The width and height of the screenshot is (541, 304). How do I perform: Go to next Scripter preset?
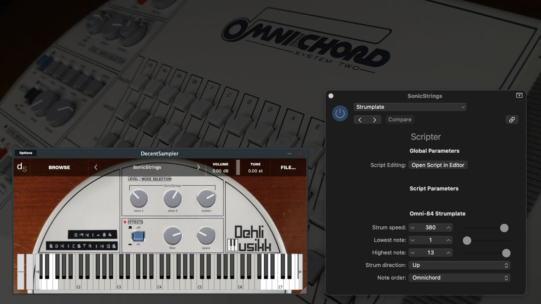coord(374,119)
